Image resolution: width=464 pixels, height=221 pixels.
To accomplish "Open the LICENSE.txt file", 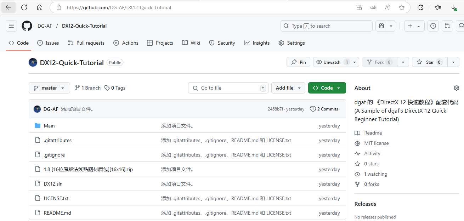I will pyautogui.click(x=56, y=198).
